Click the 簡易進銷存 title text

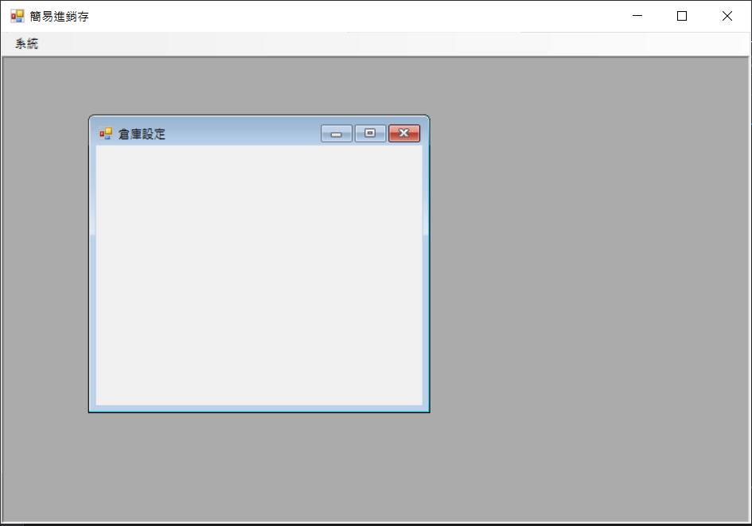pos(60,16)
